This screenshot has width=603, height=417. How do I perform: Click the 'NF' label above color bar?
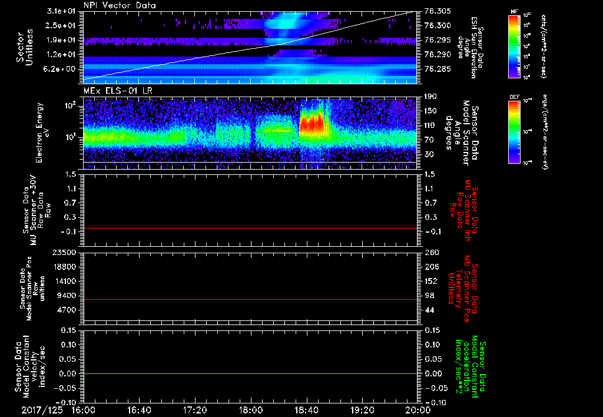coord(515,12)
